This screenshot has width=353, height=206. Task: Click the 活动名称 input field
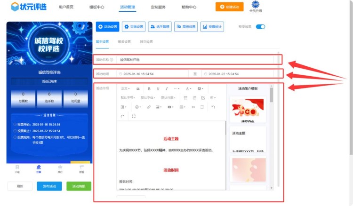pyautogui.click(x=198, y=60)
